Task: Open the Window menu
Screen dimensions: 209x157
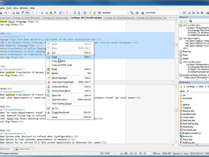Action: (x=24, y=8)
